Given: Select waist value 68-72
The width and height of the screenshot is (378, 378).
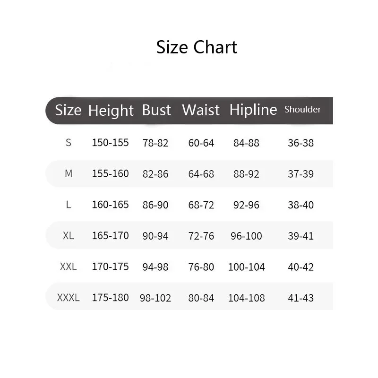Looking at the screenshot, I should click(x=201, y=205).
